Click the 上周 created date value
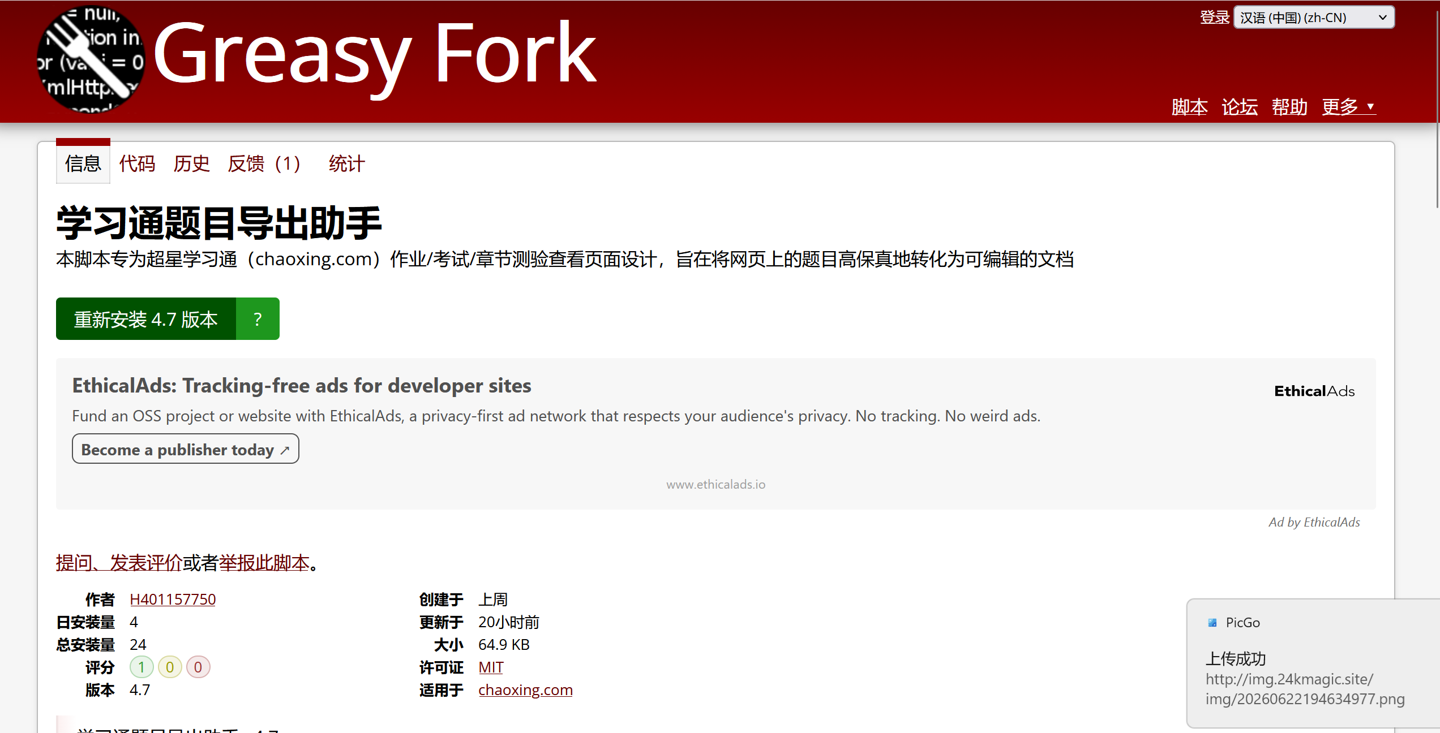 pos(493,599)
